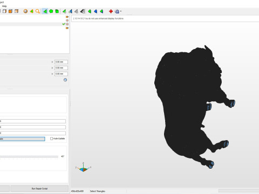Click the first green triangle after the separator

[x=90, y=11]
